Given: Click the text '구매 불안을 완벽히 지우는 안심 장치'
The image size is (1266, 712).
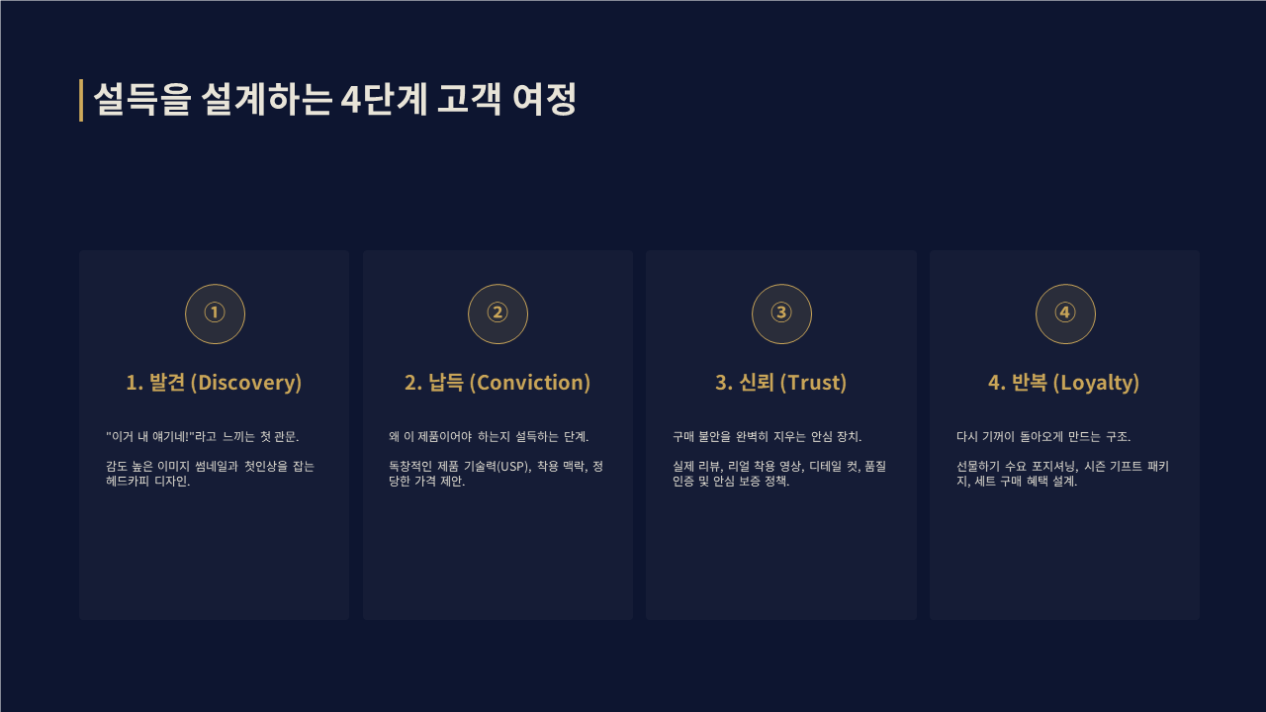Looking at the screenshot, I should click(x=767, y=436).
